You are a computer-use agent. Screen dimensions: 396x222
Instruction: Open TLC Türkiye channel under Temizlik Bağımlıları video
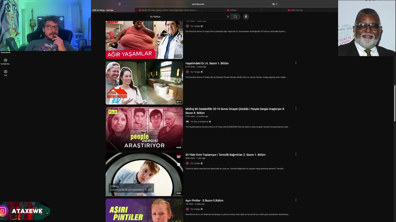point(195,163)
